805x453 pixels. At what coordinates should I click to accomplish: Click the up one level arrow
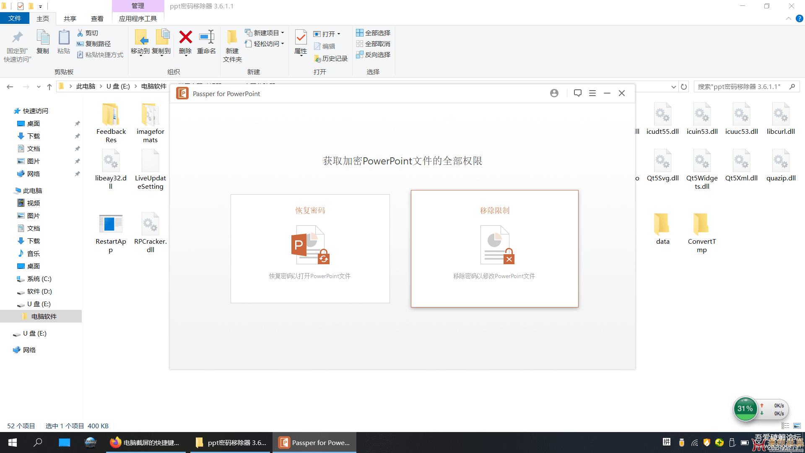(x=49, y=86)
